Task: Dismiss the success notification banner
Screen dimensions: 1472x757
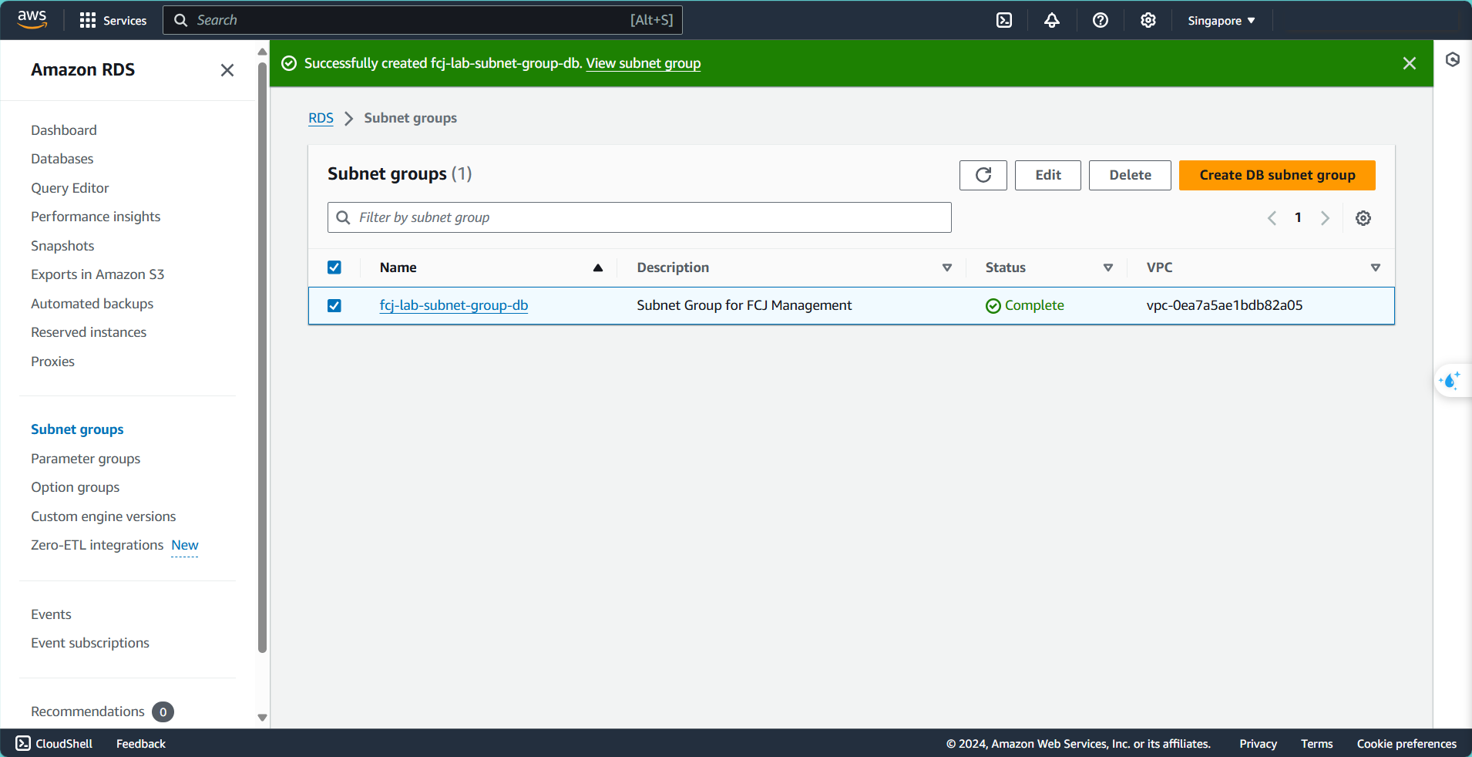Action: tap(1410, 63)
